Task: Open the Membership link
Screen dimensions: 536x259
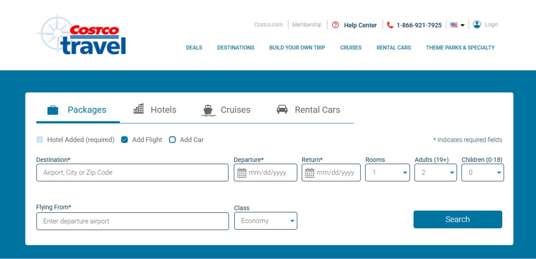Action: coord(306,25)
